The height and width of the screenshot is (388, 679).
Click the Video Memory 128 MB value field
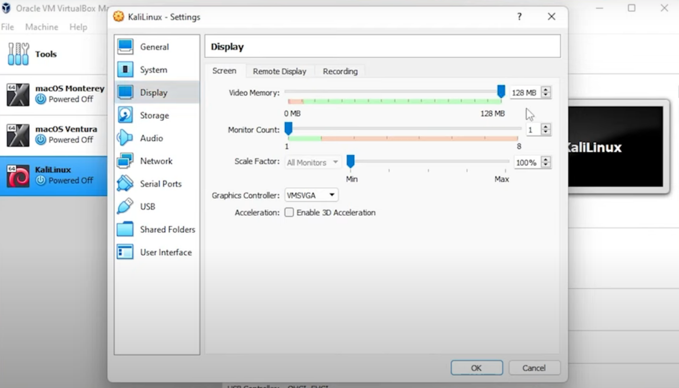coord(526,93)
